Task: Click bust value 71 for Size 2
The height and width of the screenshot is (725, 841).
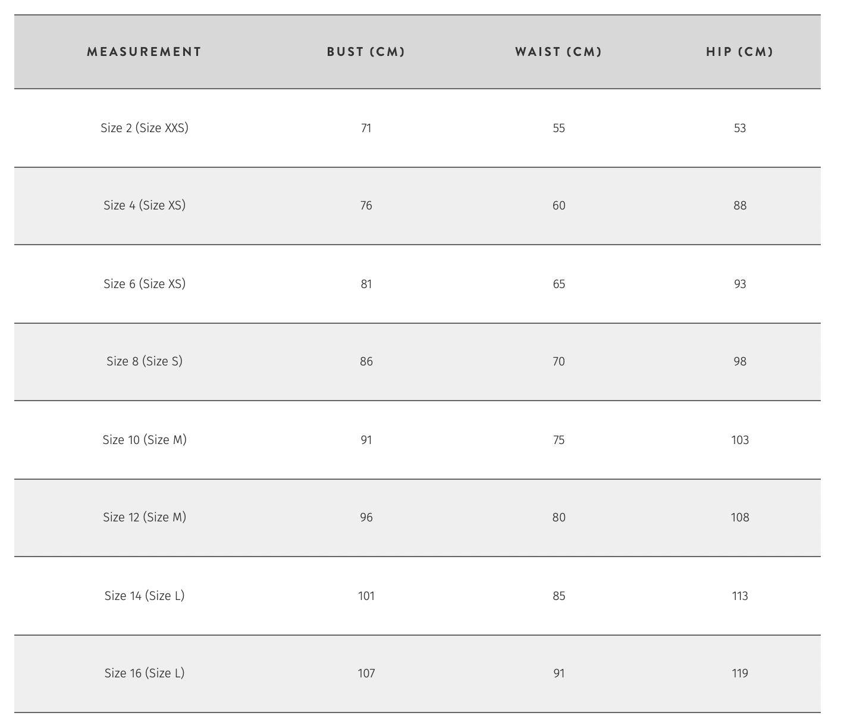Action: [366, 128]
